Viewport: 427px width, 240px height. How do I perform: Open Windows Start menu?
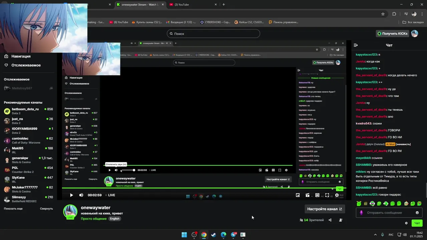[184, 235]
